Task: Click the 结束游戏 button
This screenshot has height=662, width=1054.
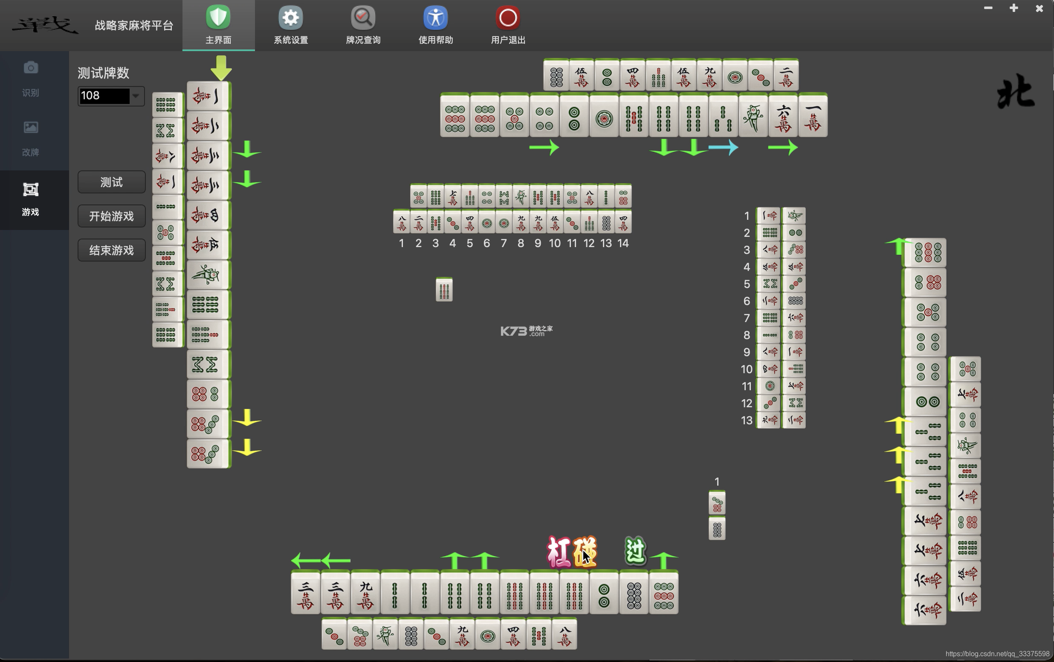Action: [112, 250]
